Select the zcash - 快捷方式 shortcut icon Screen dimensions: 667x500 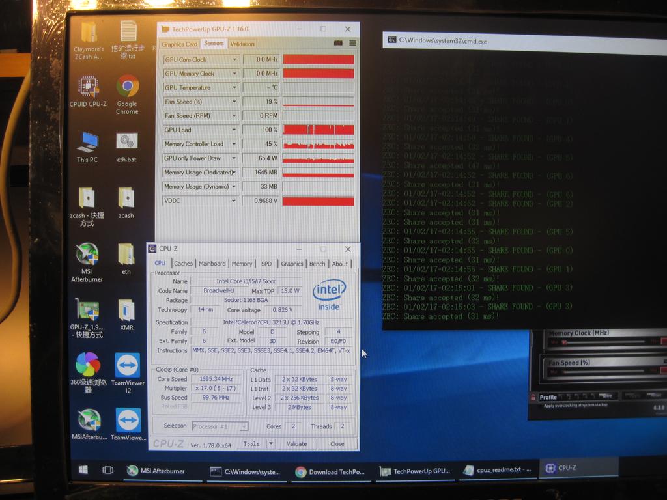coord(87,206)
